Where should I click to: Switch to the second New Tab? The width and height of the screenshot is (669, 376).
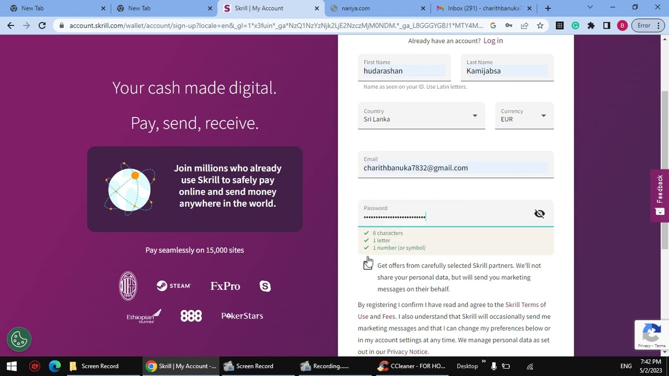point(164,8)
